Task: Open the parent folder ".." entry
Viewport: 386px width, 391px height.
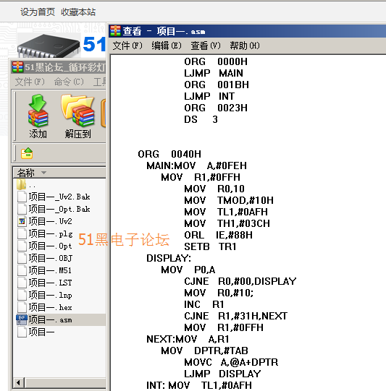Action: point(27,185)
